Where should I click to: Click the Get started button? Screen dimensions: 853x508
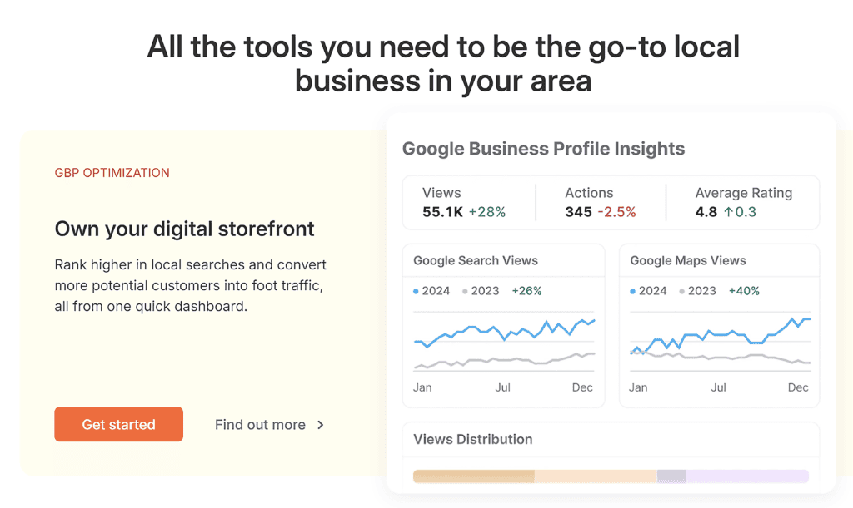pos(118,424)
